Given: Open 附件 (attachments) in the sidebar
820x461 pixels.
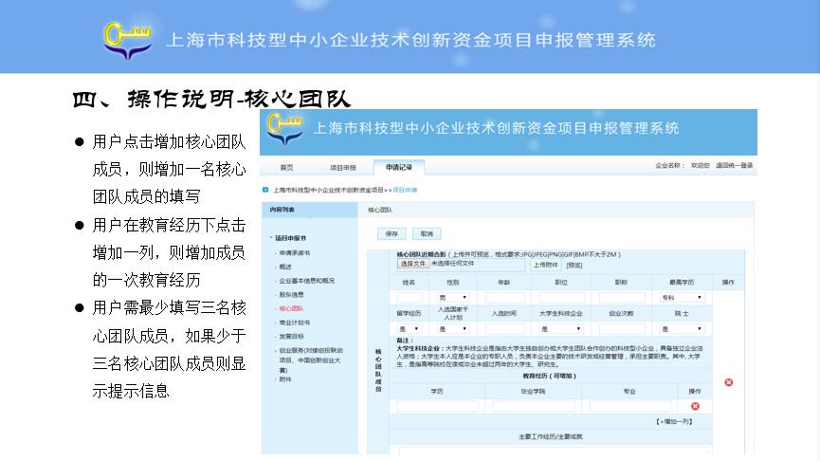Looking at the screenshot, I should pyautogui.click(x=285, y=379).
